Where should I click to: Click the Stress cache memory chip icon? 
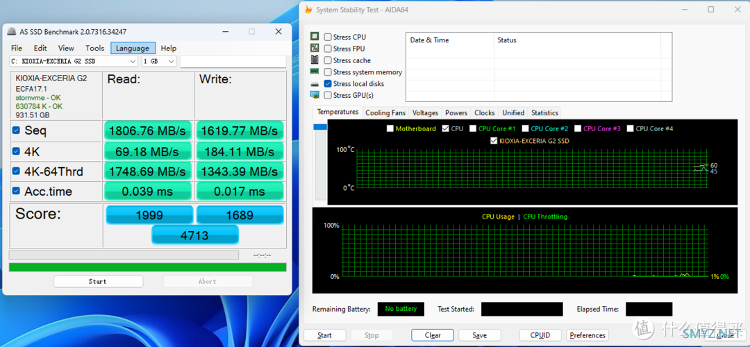tap(315, 60)
